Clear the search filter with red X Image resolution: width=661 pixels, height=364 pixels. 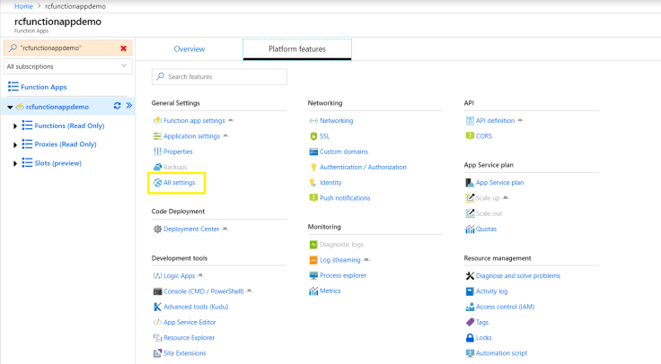click(x=124, y=48)
